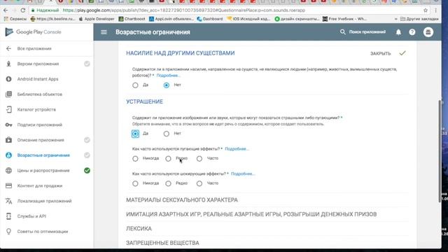The image size is (448, 252).
Task: Open Подробнее link for пугающие эффекты
Action: 237,149
